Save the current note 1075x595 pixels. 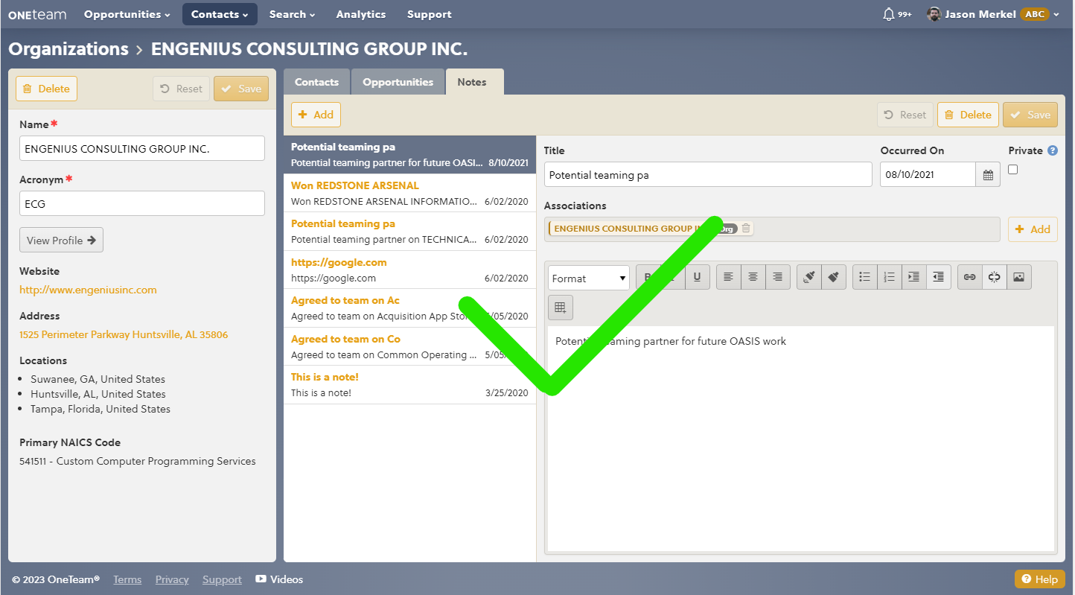[x=1030, y=114]
